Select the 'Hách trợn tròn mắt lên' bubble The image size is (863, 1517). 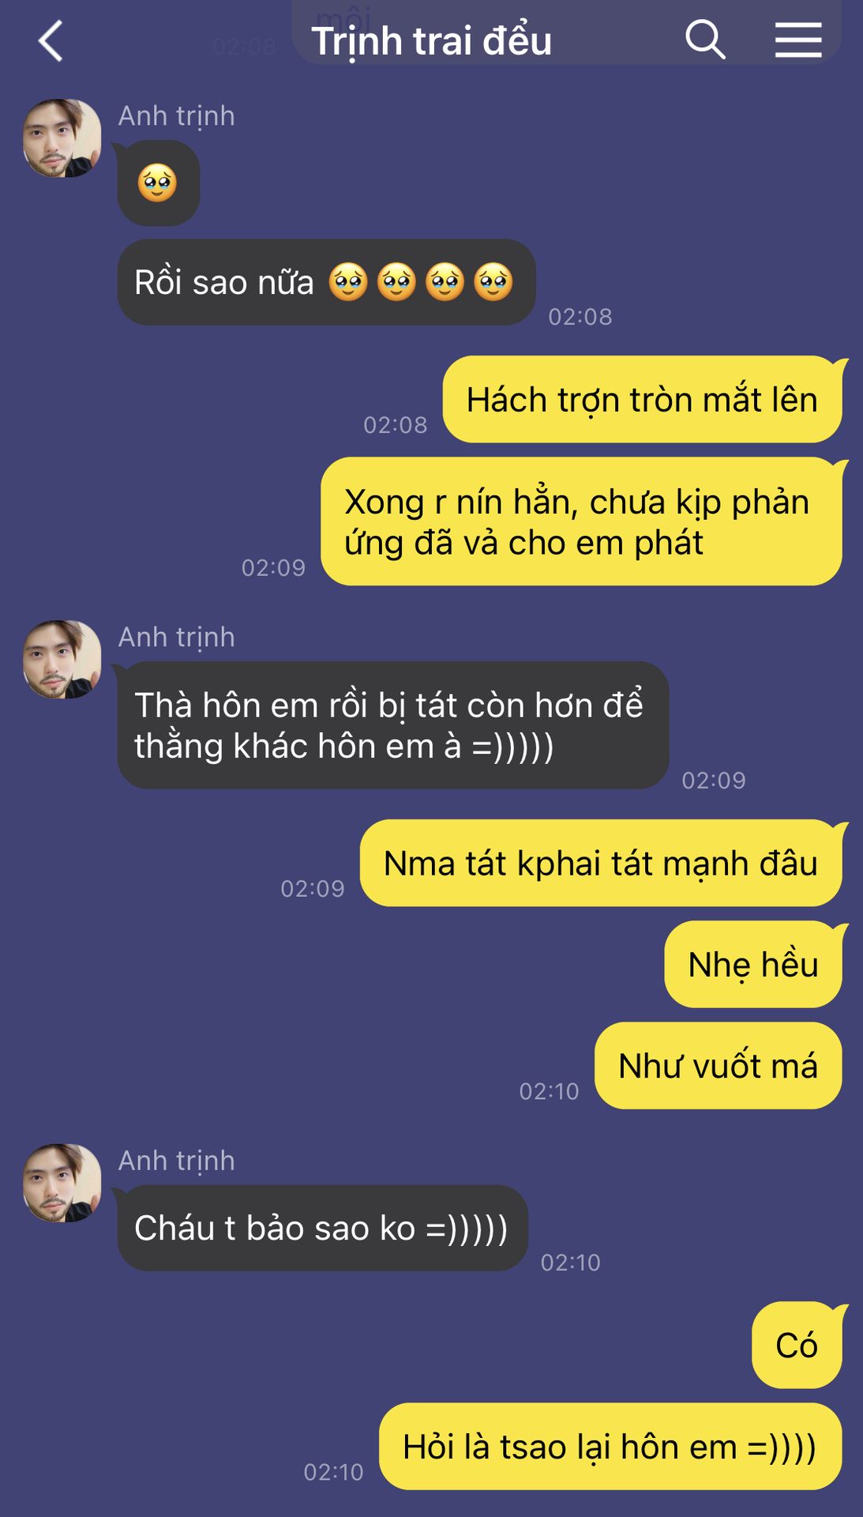click(x=642, y=399)
